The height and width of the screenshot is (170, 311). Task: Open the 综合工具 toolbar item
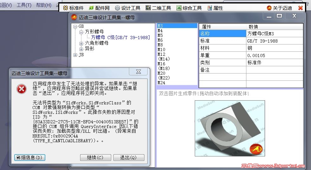189,8
